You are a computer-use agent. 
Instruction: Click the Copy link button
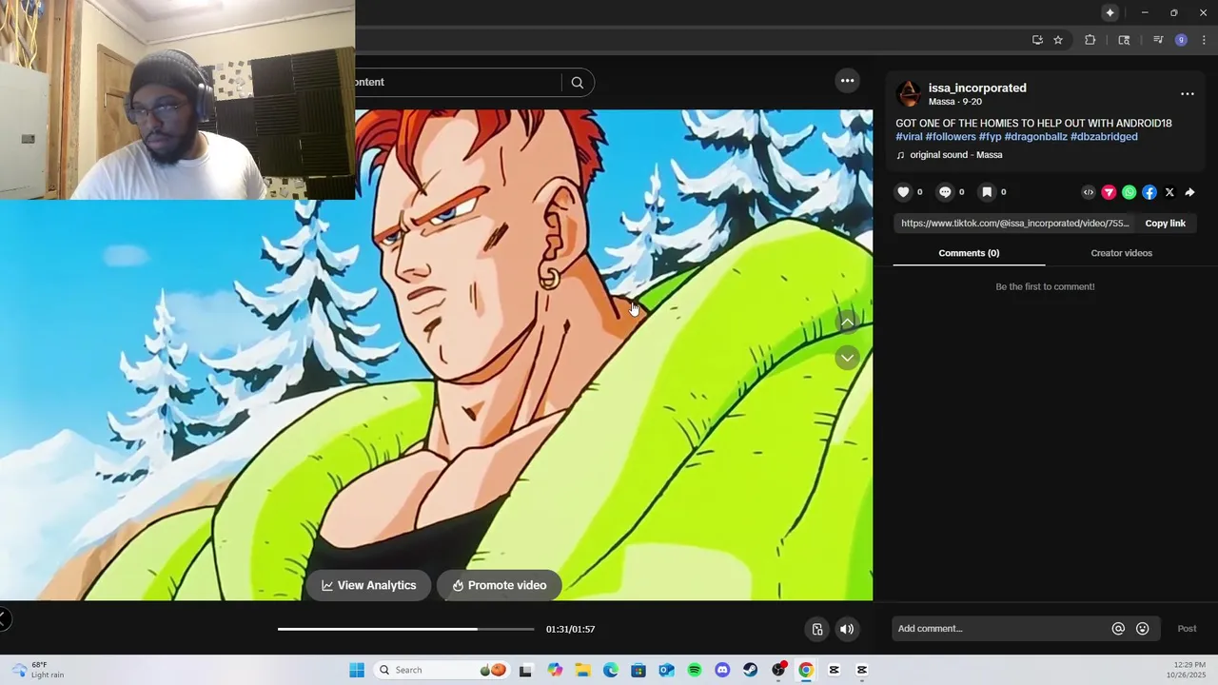(x=1165, y=224)
